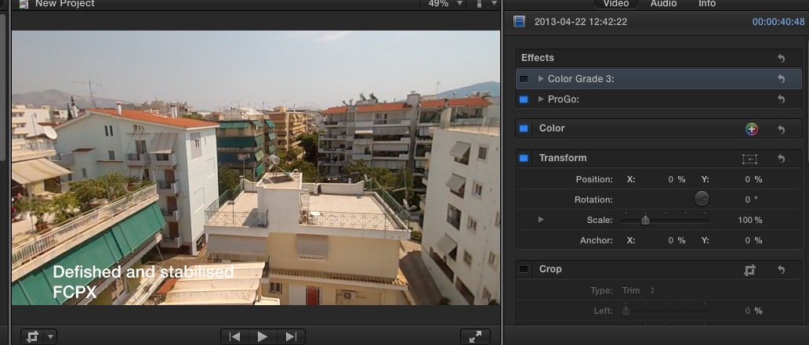Open the viewer options switch dropdown
Screen dimensions: 809x345
click(485, 4)
